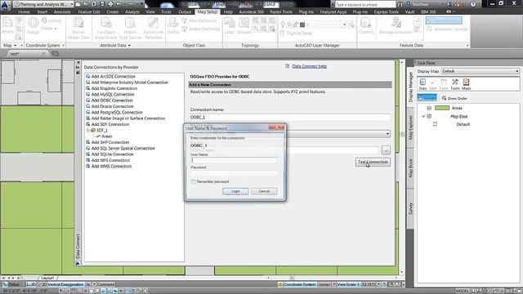Click the Library icon in Coordinate System

pyautogui.click(x=51, y=20)
